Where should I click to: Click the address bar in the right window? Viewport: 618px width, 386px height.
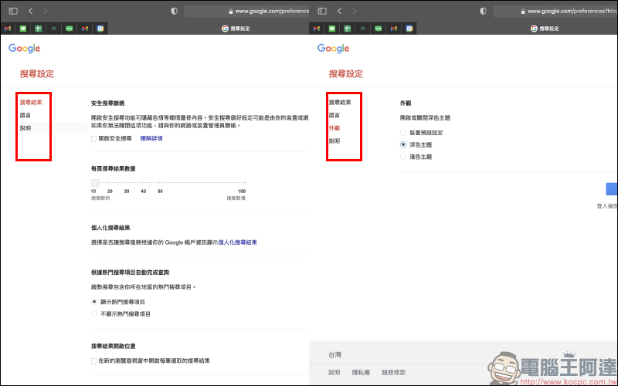(x=555, y=11)
